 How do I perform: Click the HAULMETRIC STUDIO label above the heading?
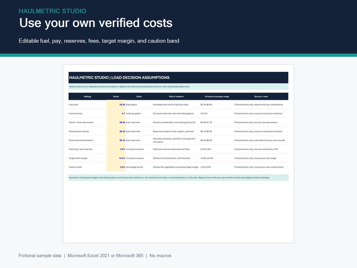52,11
